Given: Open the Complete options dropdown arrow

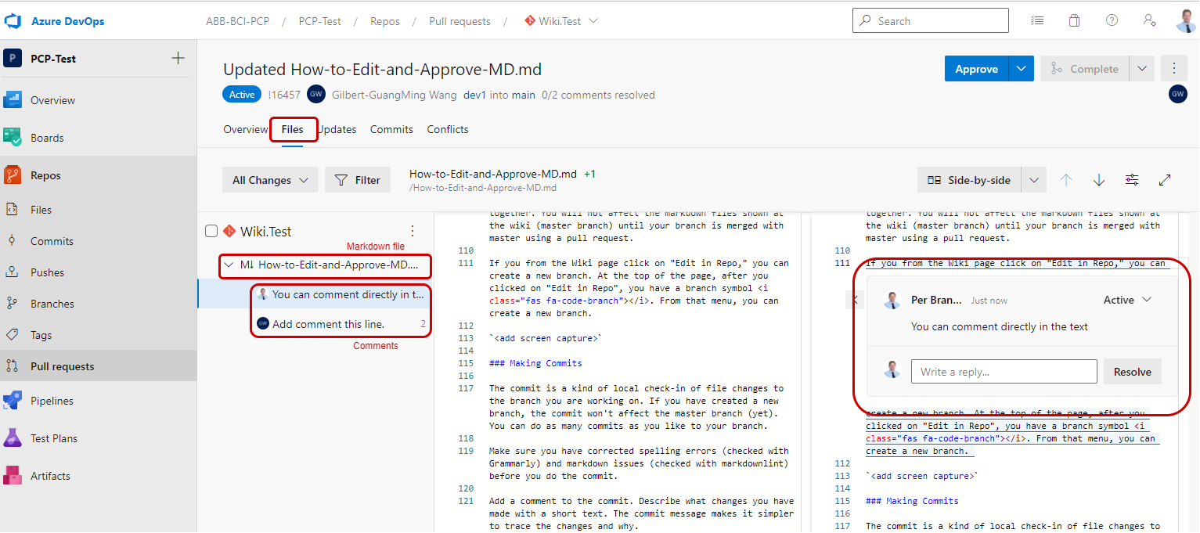Looking at the screenshot, I should click(1142, 69).
